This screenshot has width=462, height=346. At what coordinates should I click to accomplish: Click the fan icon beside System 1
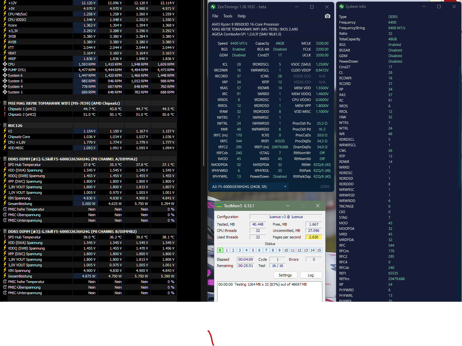5,92
